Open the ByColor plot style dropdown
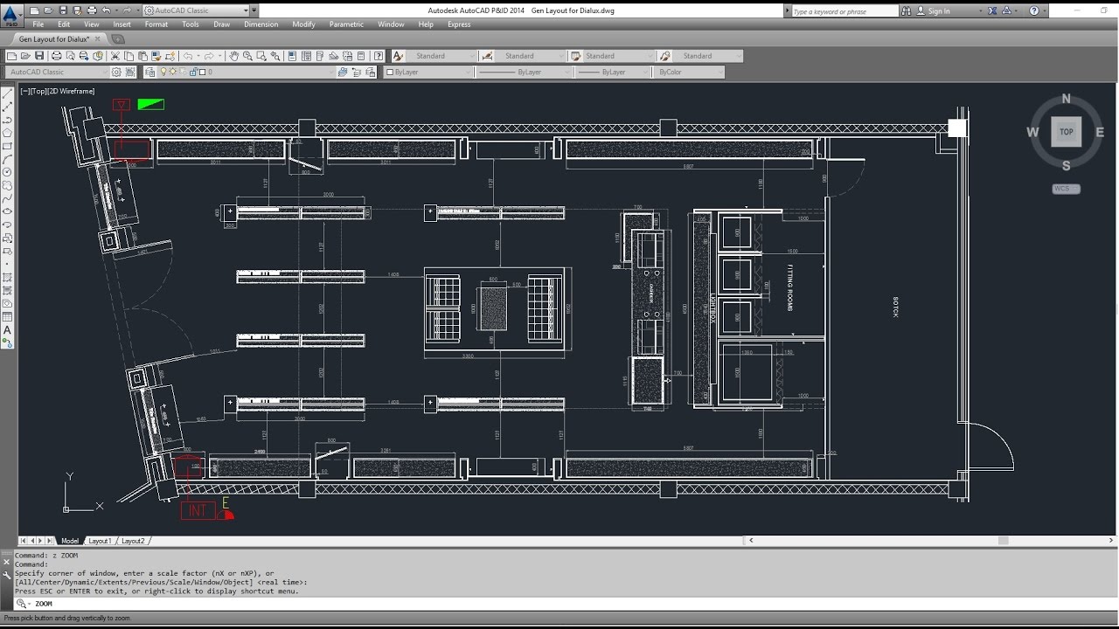1119x629 pixels. click(689, 73)
